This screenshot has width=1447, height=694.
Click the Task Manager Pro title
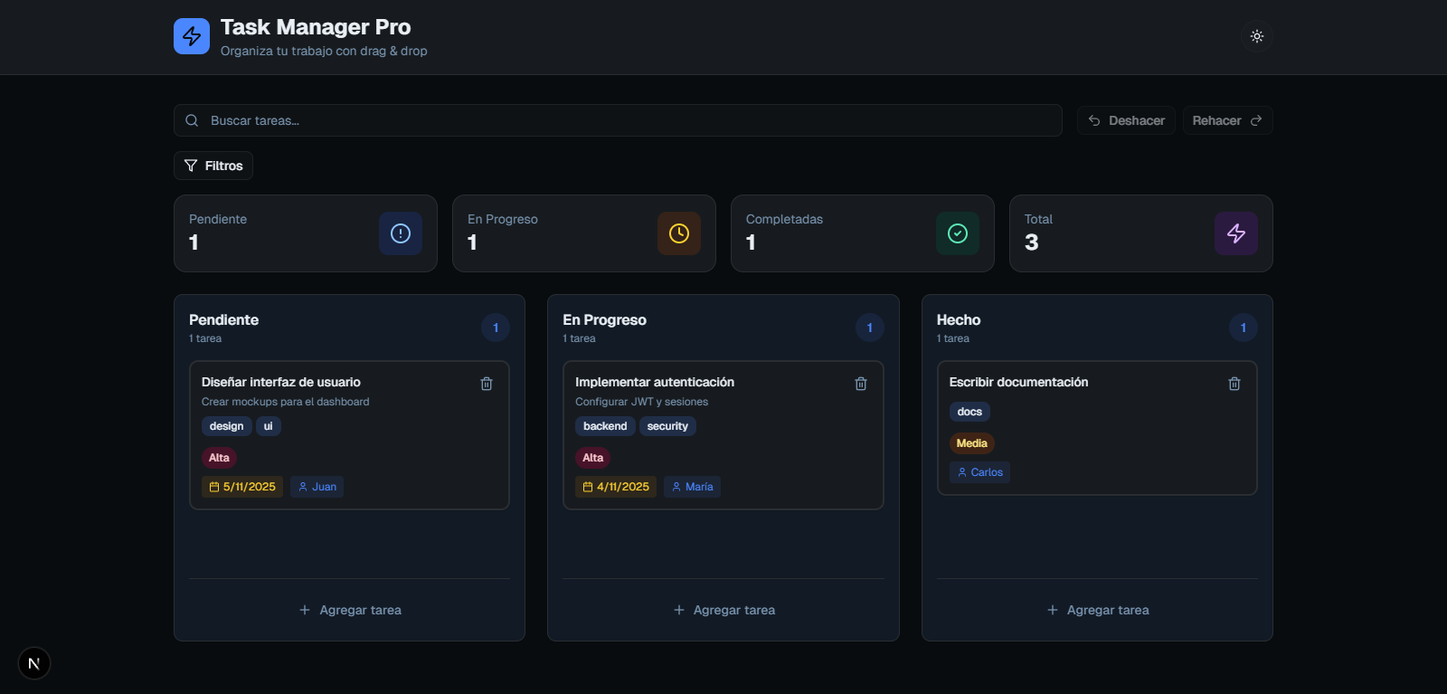(x=316, y=27)
